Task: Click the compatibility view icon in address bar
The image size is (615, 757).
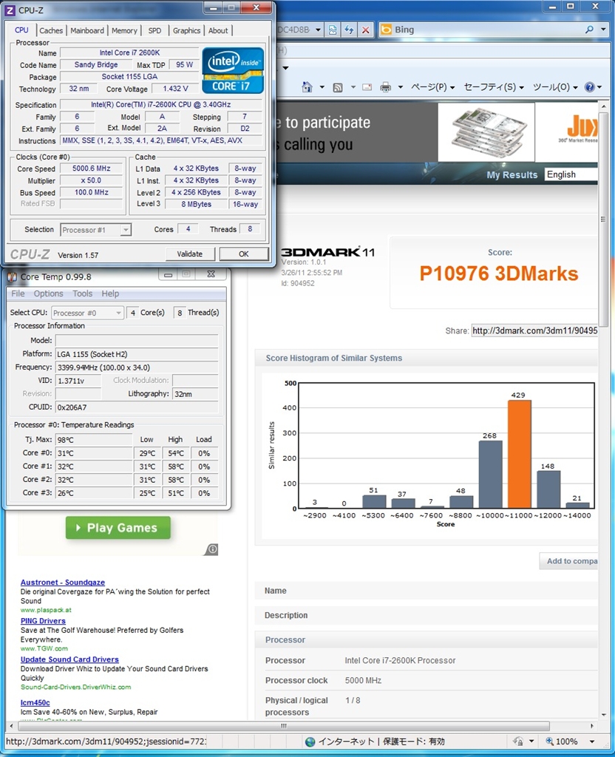Action: (x=333, y=30)
